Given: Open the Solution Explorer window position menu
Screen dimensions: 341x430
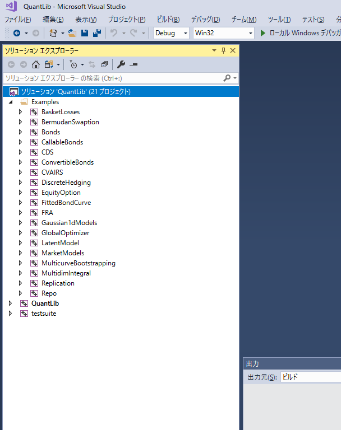Looking at the screenshot, I should coord(214,50).
